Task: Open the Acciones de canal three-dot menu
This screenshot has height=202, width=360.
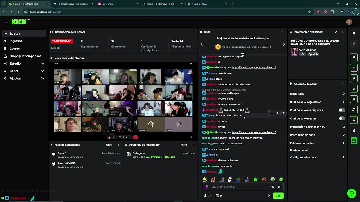Action: [x=343, y=84]
